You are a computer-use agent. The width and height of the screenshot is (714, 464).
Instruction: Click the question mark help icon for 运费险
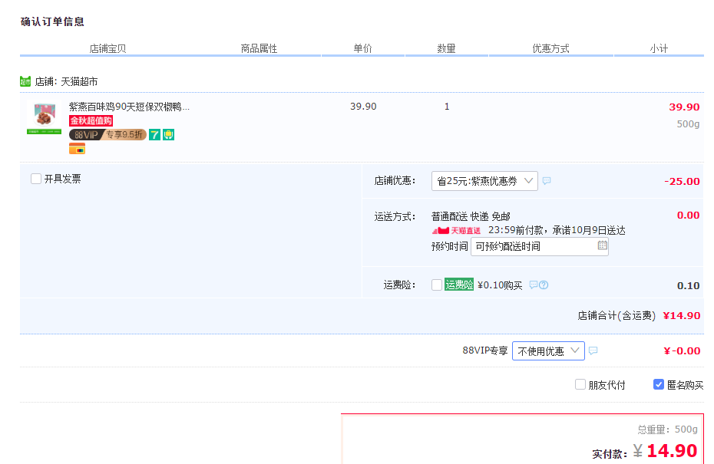point(544,285)
